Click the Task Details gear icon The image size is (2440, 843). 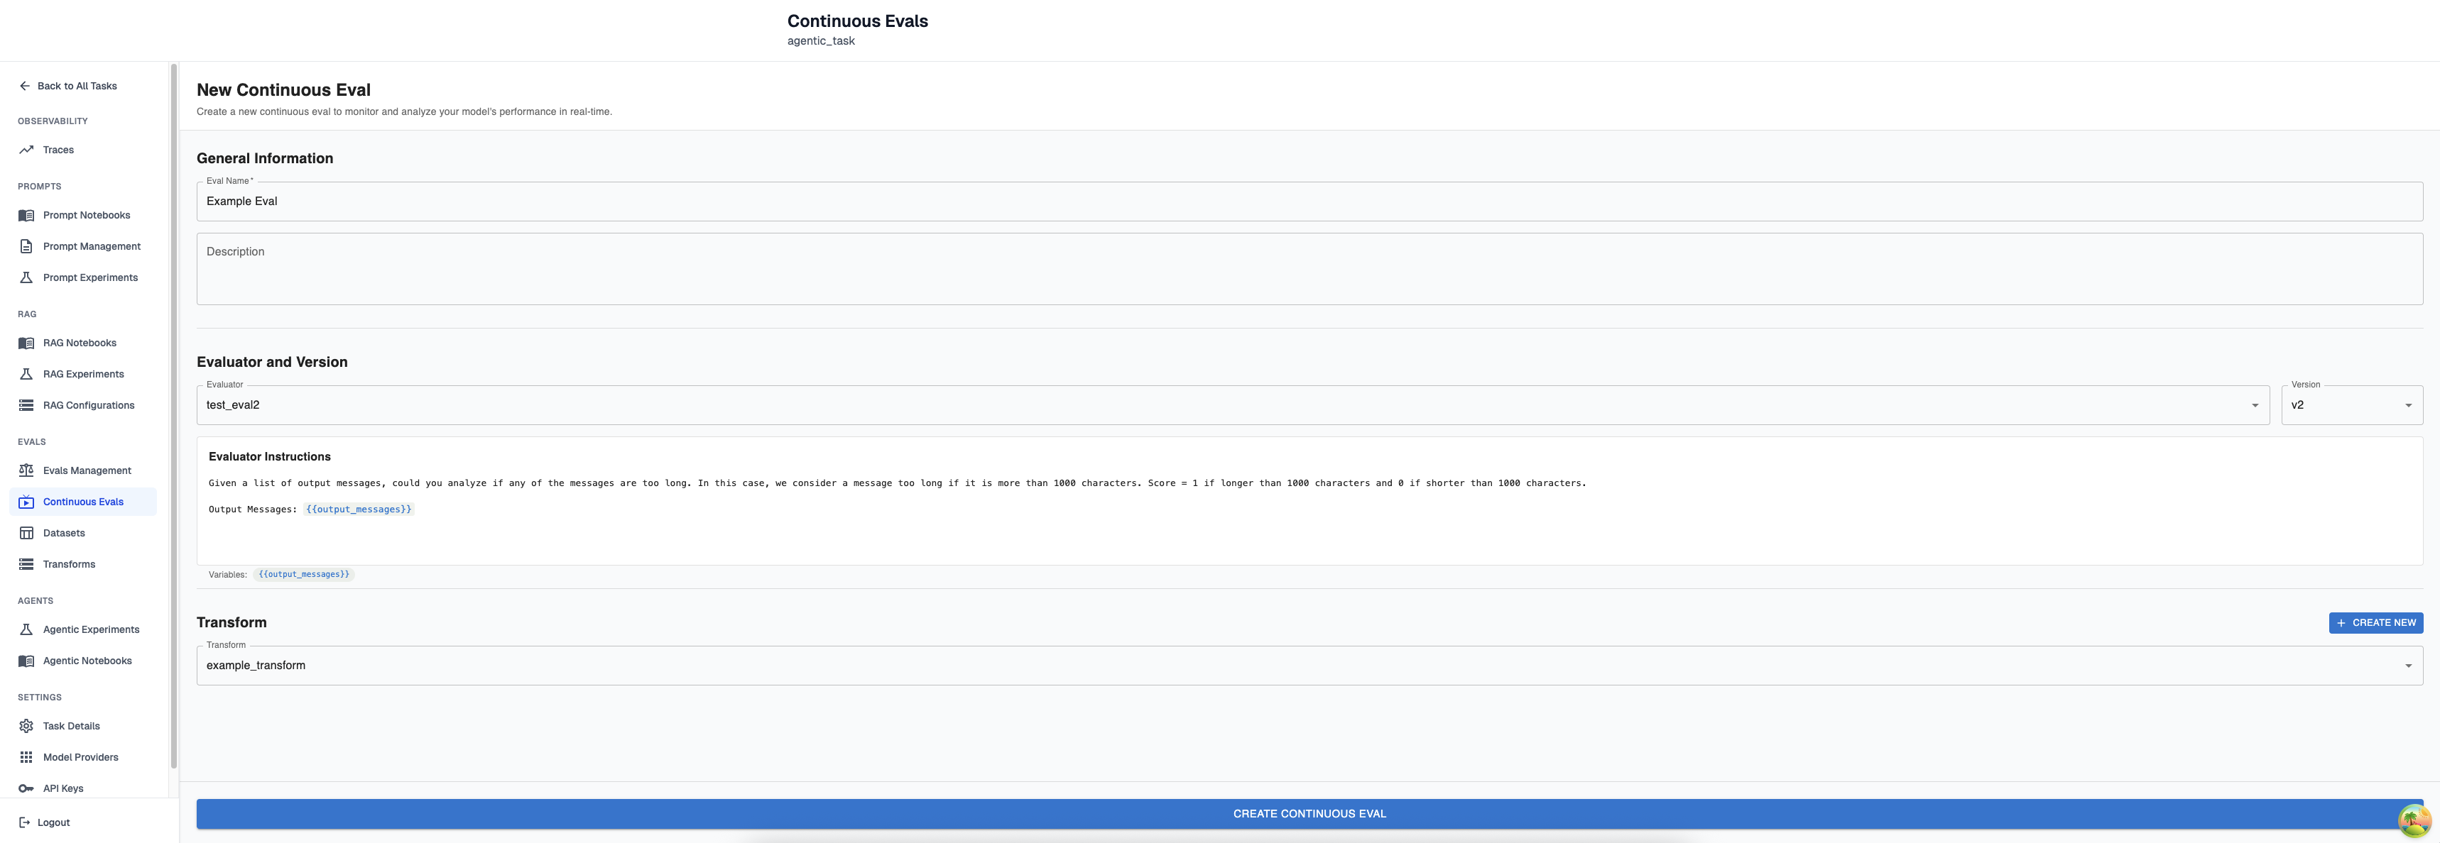pos(26,726)
